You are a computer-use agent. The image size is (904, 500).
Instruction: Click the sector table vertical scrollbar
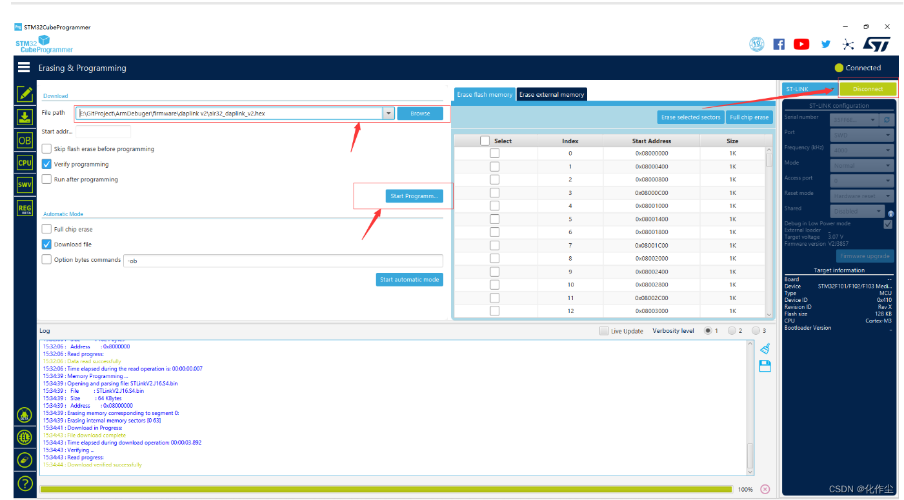pyautogui.click(x=768, y=232)
